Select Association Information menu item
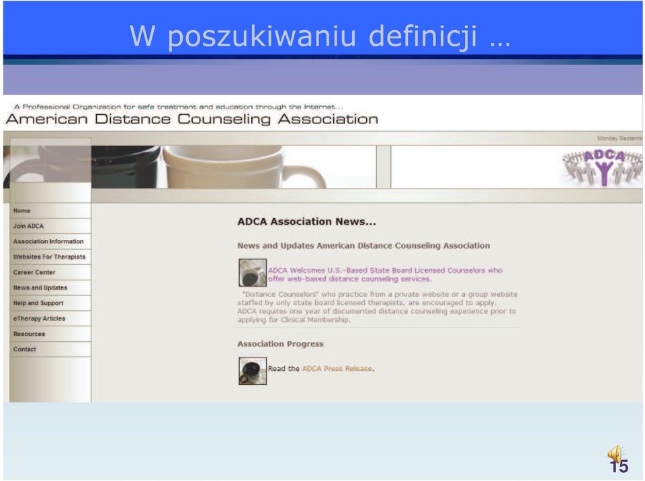Image resolution: width=645 pixels, height=481 pixels. pyautogui.click(x=50, y=242)
